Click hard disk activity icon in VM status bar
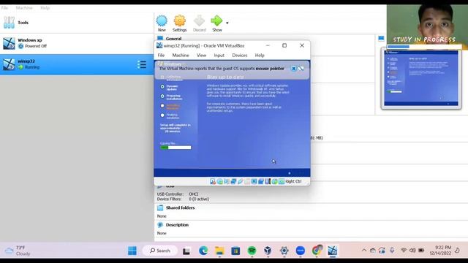This screenshot has width=468, height=263. click(213, 181)
